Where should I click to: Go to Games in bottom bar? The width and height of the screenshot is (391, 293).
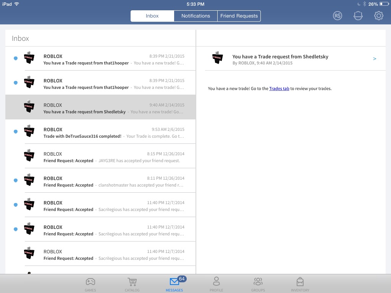click(90, 284)
